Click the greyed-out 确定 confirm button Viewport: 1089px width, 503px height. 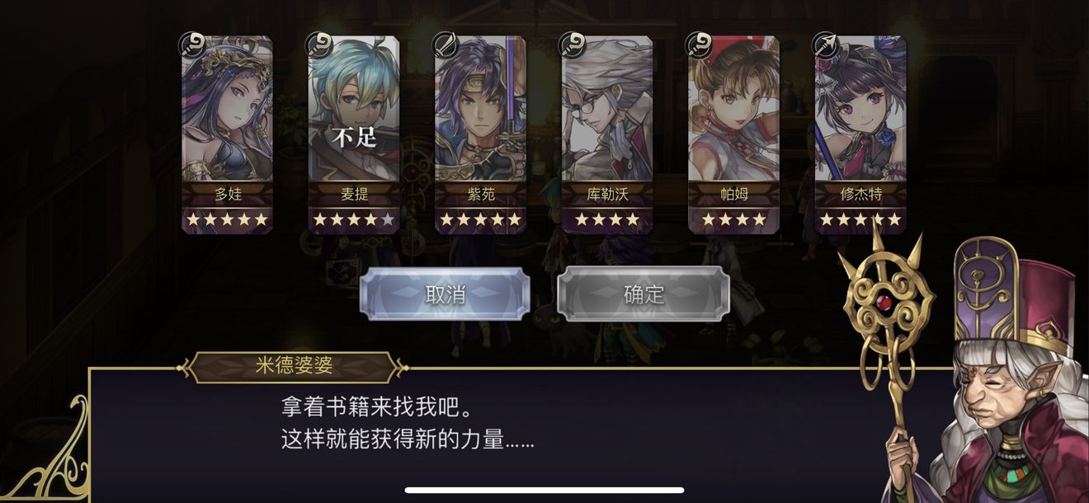click(643, 294)
